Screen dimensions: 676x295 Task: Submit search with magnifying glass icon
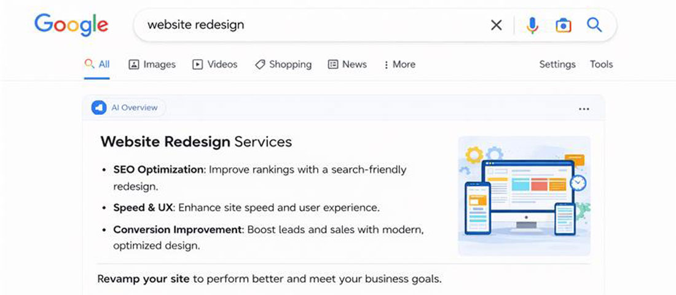594,25
